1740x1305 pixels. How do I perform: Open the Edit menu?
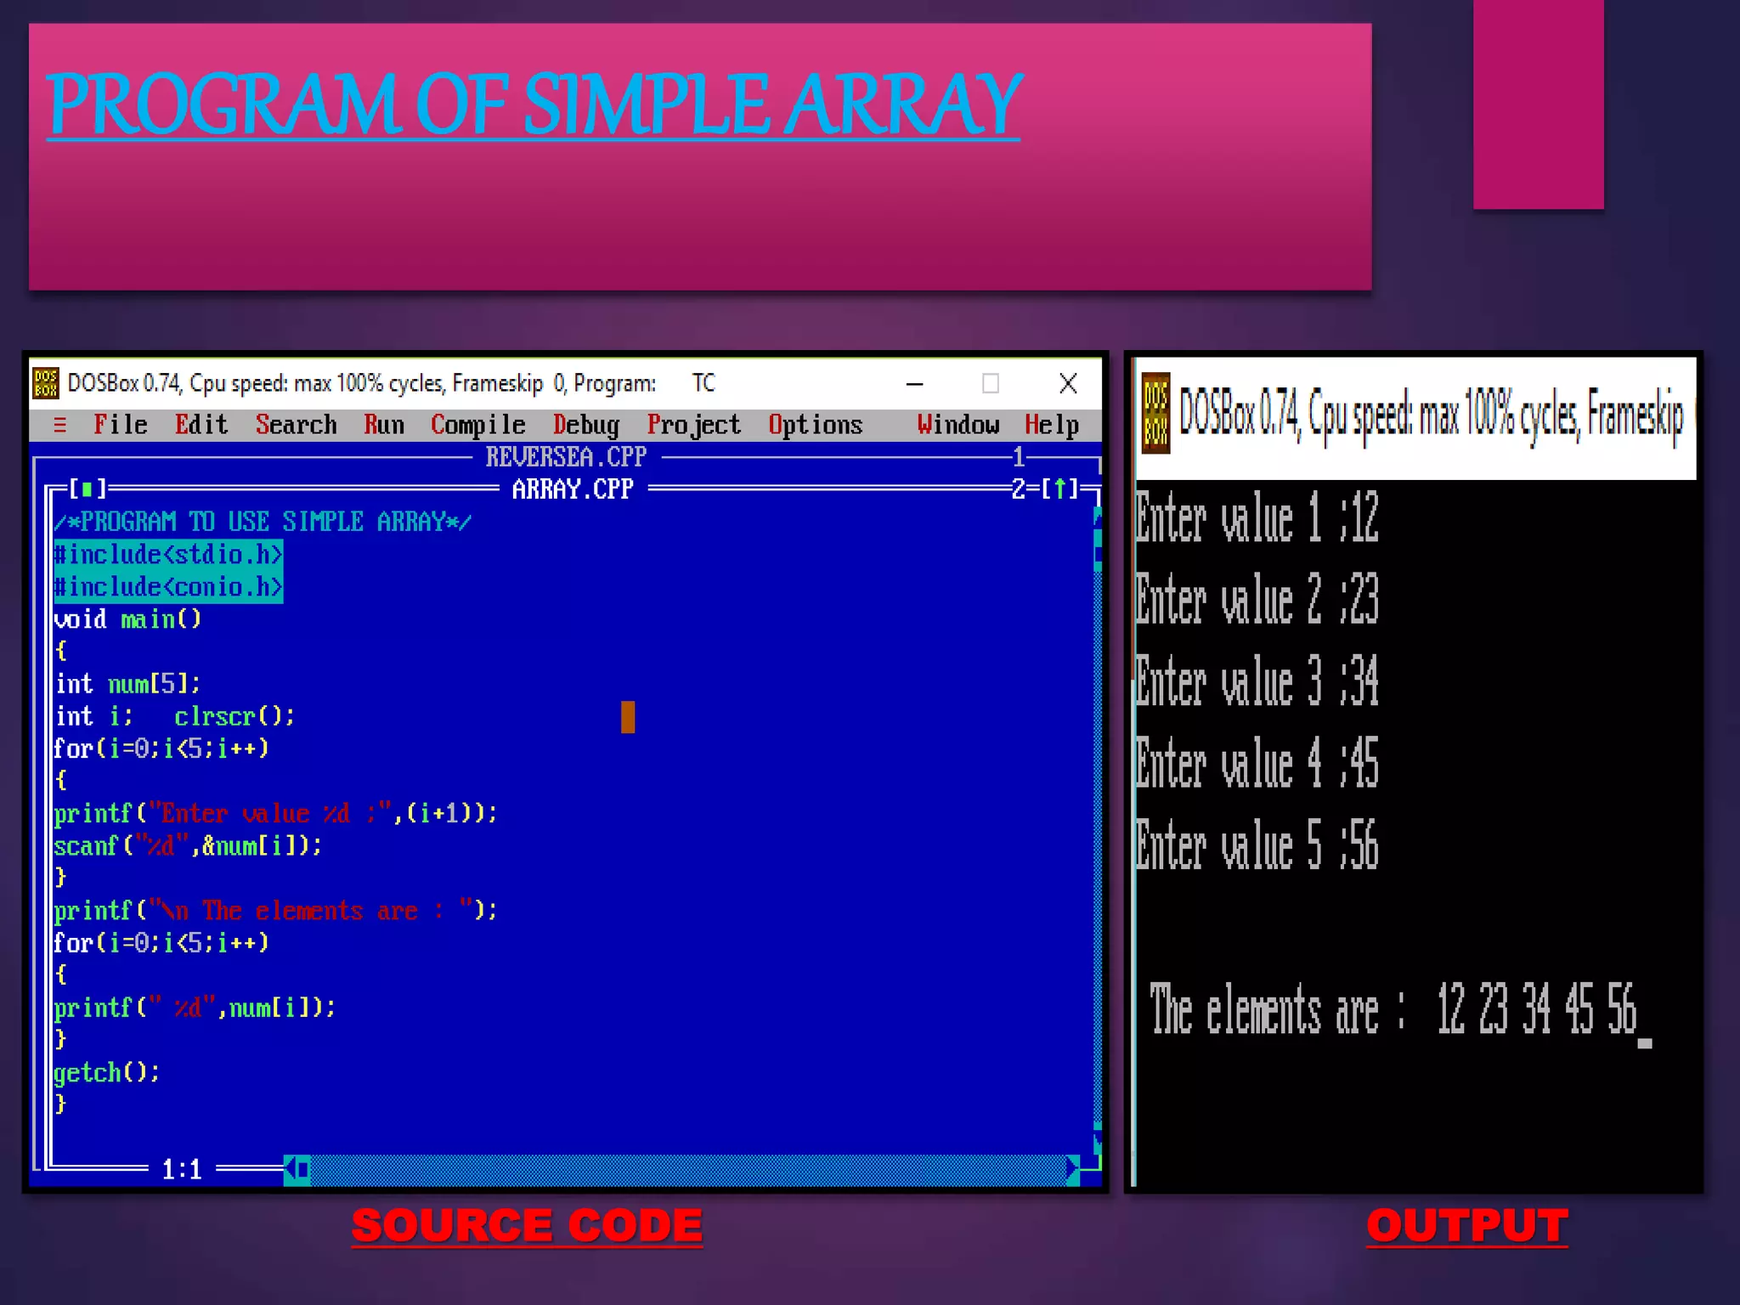click(x=201, y=424)
